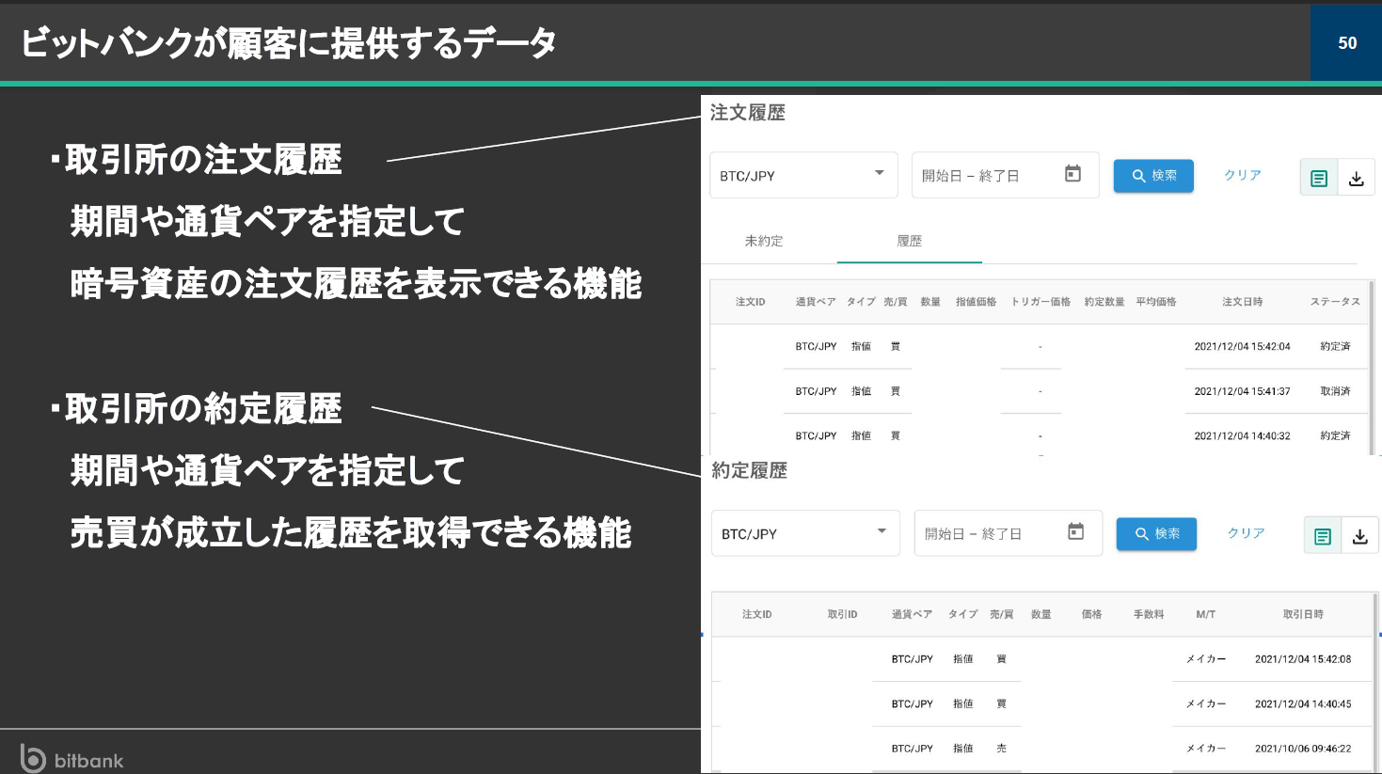This screenshot has height=774, width=1382.
Task: Click the 価格 column header in 約定履歴 table
Action: (x=1091, y=614)
